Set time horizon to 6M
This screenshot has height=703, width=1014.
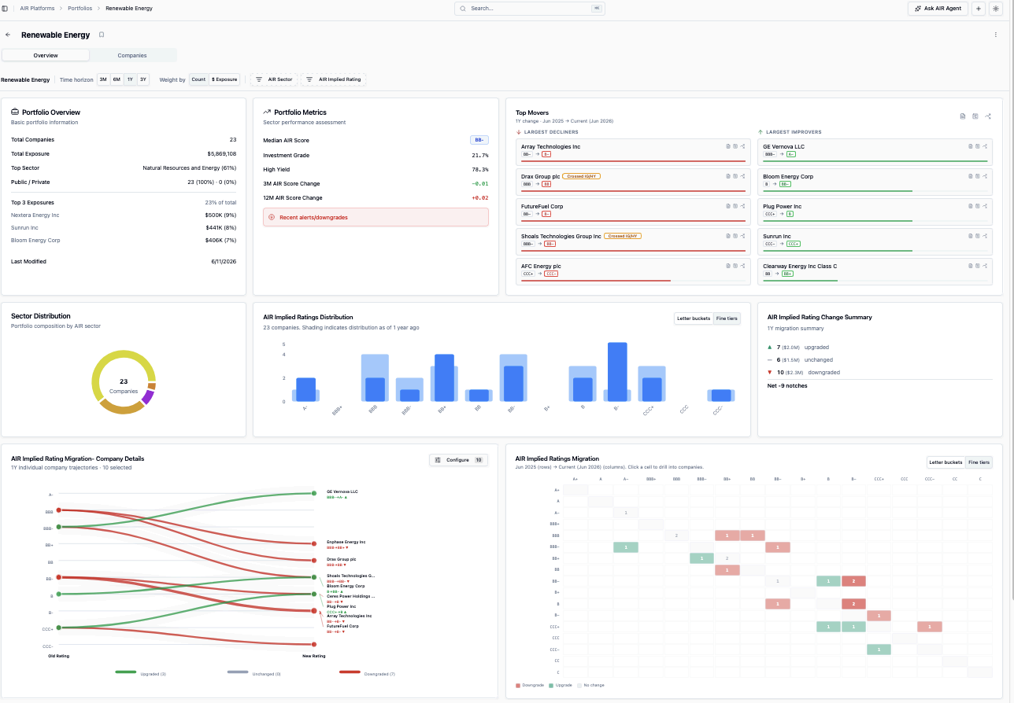[117, 79]
